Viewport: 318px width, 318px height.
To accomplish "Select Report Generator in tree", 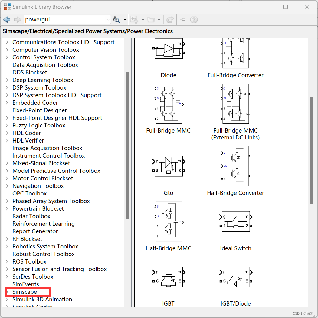I will [x=35, y=231].
